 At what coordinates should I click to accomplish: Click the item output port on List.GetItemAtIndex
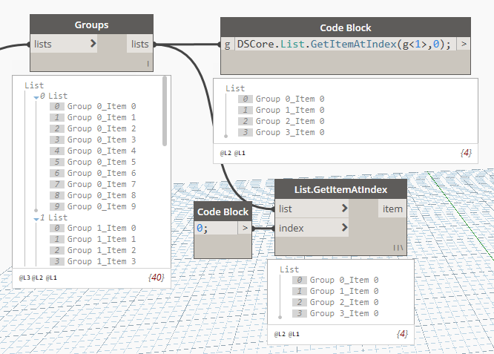392,209
